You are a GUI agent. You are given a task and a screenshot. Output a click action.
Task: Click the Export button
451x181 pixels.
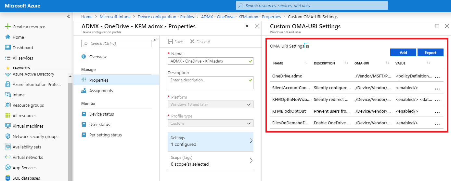[x=431, y=52]
